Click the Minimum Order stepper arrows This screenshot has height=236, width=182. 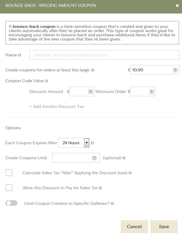[152, 91]
